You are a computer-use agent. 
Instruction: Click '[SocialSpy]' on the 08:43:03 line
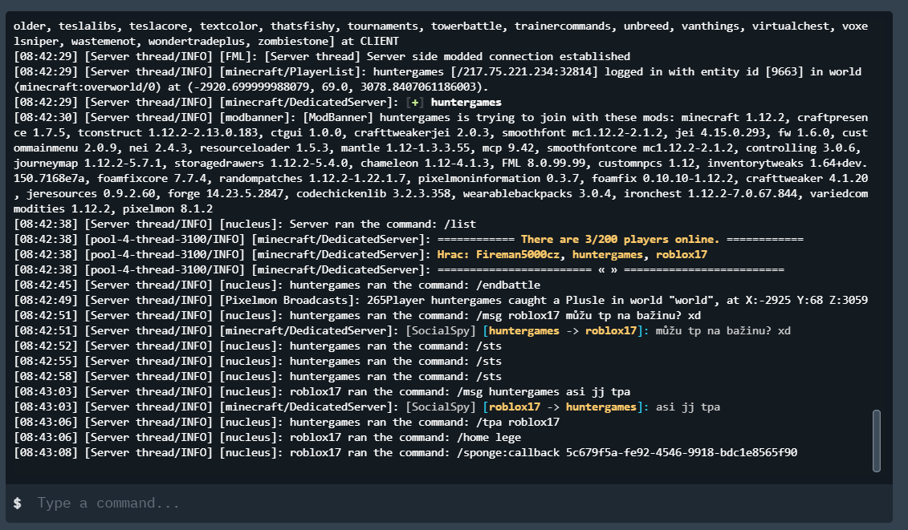441,407
